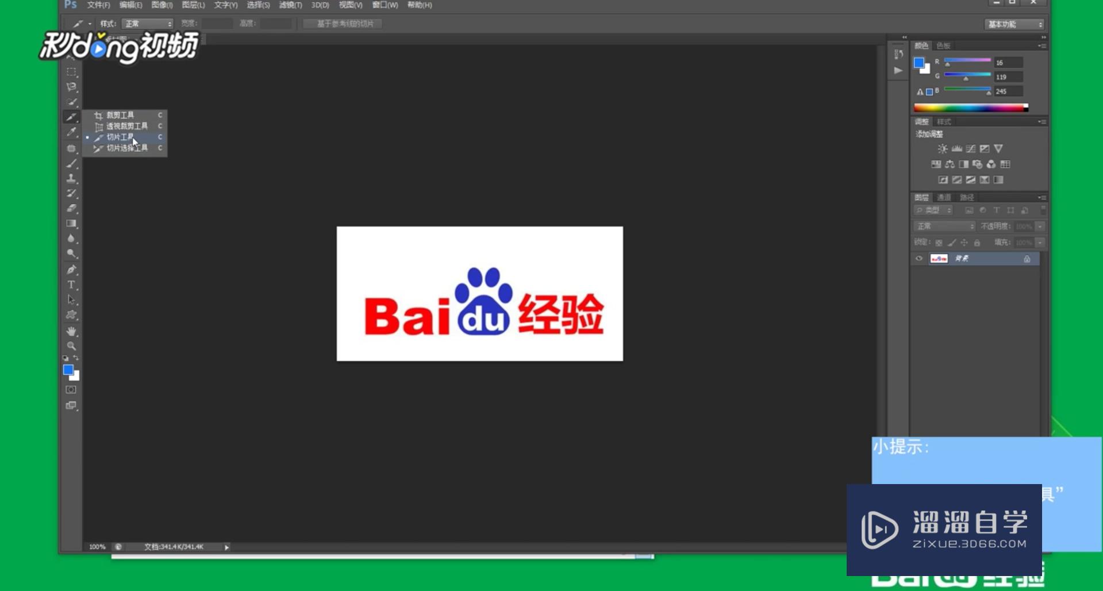
Task: Toggle lock transparent pixels
Action: [x=939, y=243]
